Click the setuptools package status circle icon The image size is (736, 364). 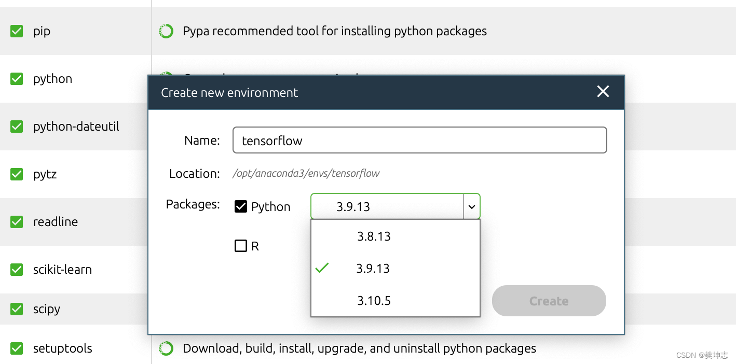pyautogui.click(x=166, y=348)
